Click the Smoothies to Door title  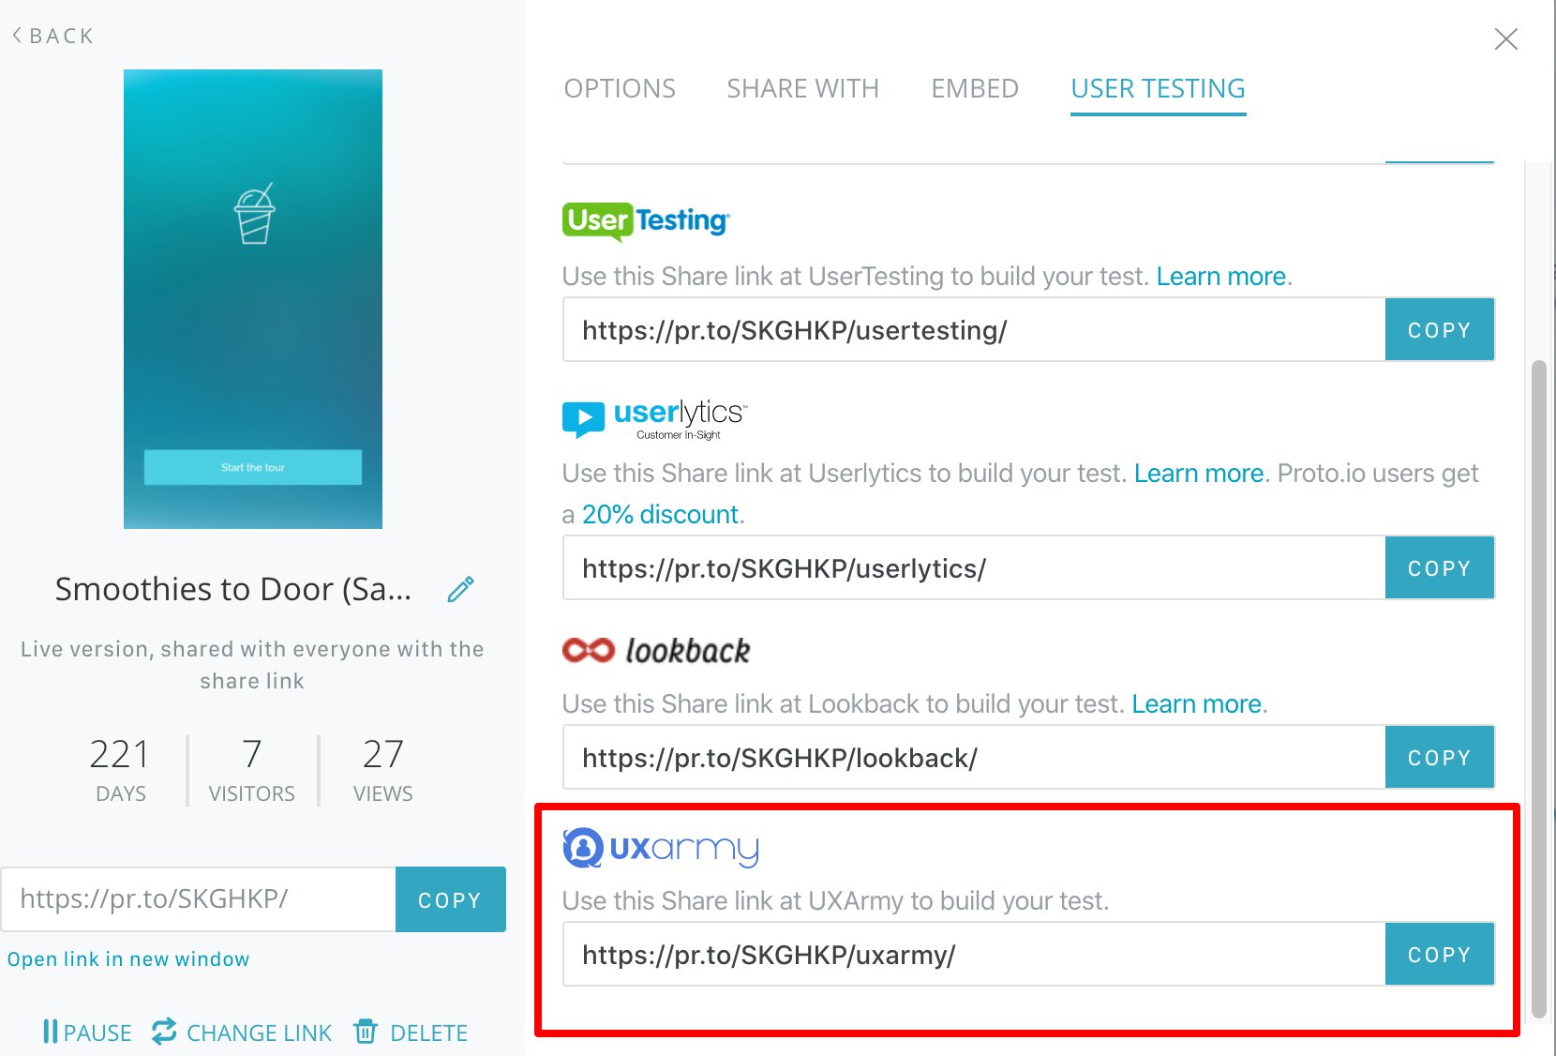point(233,589)
